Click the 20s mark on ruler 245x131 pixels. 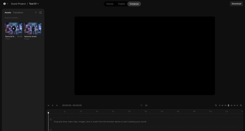[x=210, y=111]
